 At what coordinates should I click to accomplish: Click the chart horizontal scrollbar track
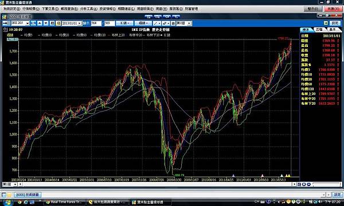click(157, 184)
